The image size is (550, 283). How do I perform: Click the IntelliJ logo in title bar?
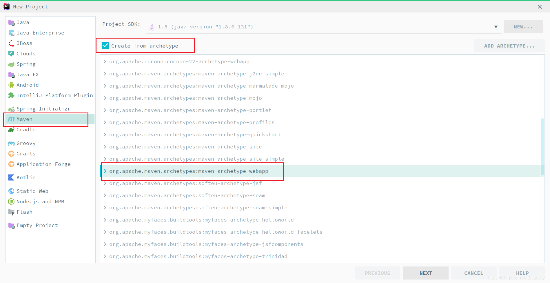click(7, 6)
